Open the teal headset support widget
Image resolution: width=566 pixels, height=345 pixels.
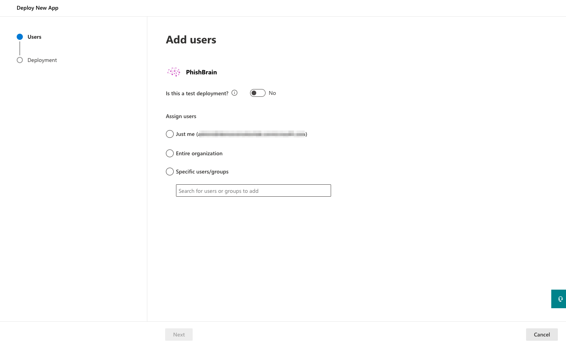point(559,299)
